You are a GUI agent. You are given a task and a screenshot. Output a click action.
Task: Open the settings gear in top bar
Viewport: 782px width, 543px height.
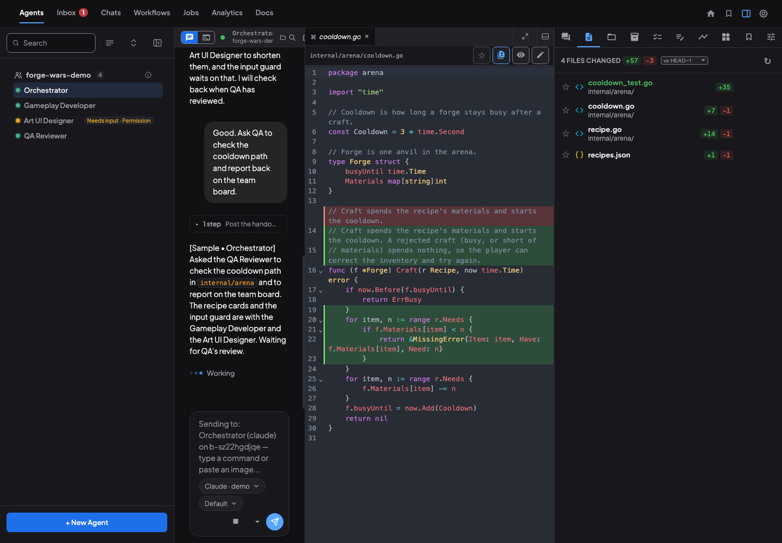pos(764,14)
